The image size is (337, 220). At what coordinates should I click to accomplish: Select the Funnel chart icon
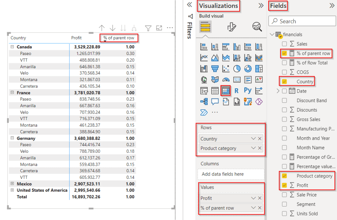(215, 69)
